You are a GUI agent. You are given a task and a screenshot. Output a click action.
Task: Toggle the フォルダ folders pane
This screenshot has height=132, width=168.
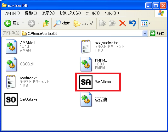coord(83,23)
